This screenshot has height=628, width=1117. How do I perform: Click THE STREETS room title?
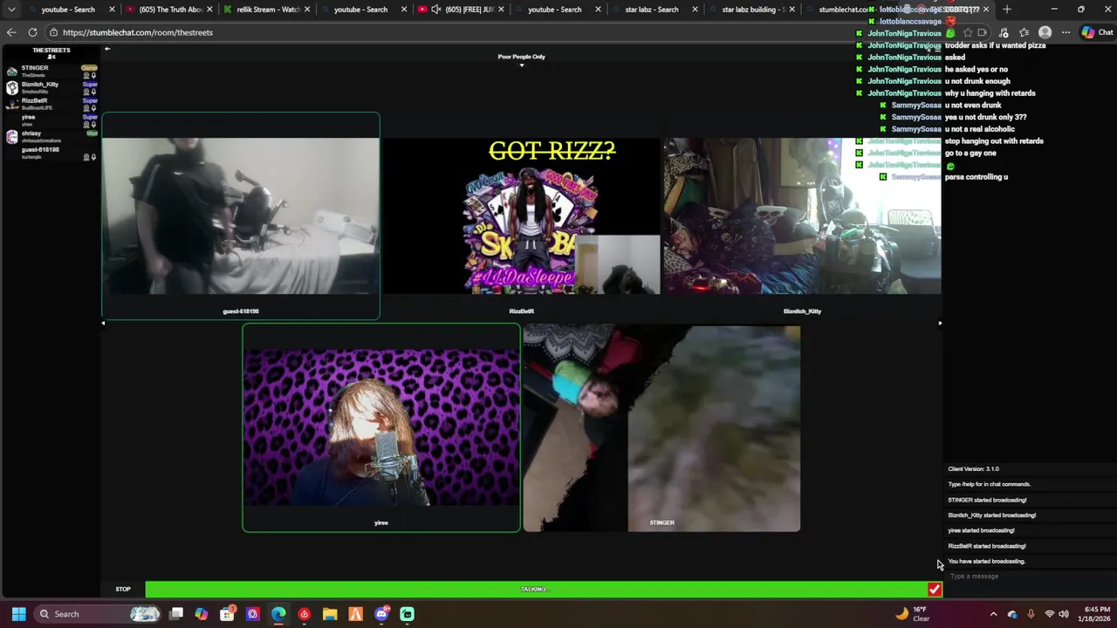(51, 51)
